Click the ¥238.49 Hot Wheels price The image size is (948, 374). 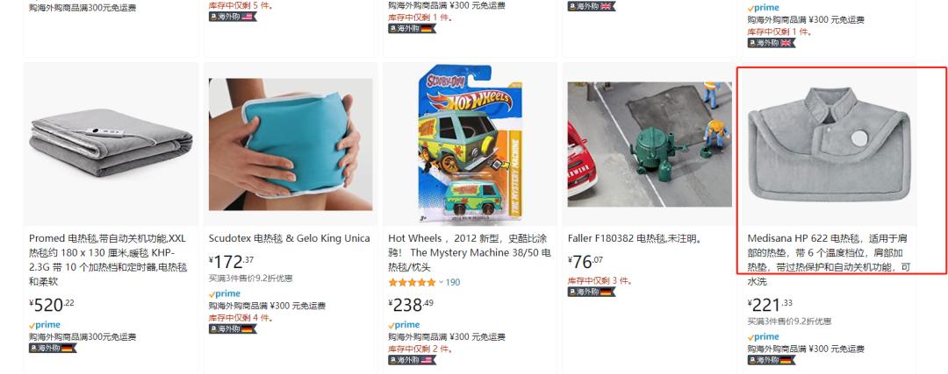click(411, 305)
